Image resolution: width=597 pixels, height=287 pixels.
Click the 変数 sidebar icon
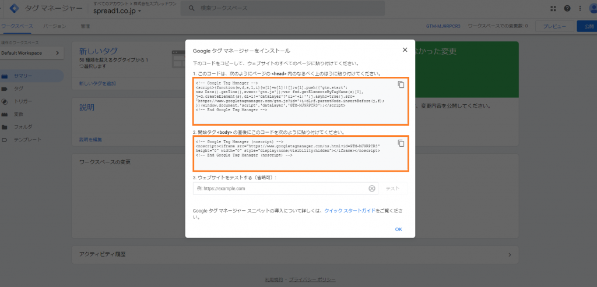[x=5, y=115]
